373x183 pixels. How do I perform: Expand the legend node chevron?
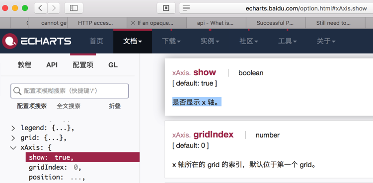pyautogui.click(x=13, y=128)
